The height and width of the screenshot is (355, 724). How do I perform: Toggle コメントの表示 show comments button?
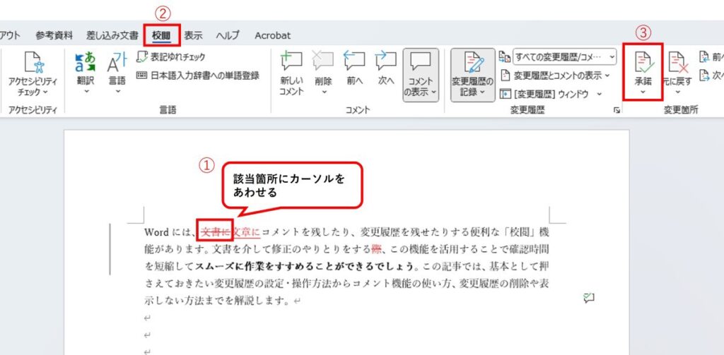coord(421,75)
